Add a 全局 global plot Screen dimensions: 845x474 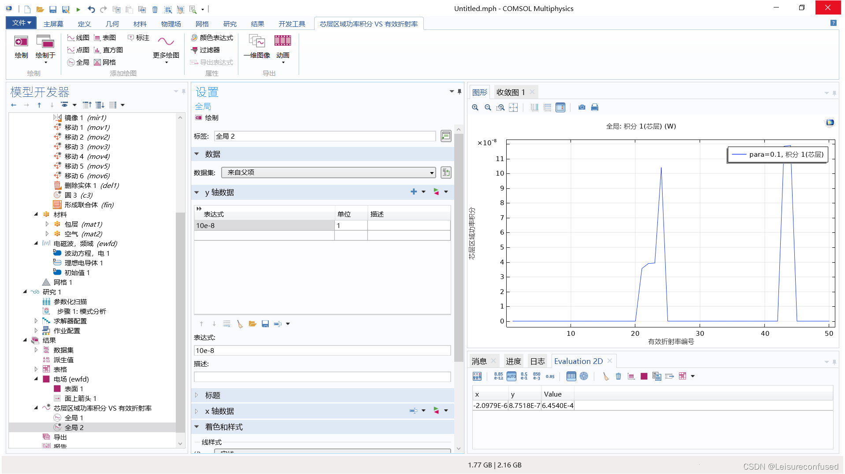point(78,62)
